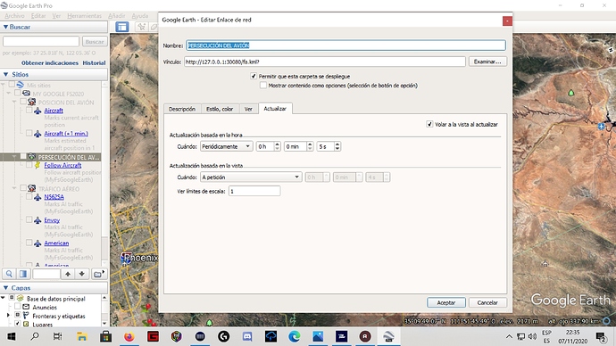The height and width of the screenshot is (346, 616).
Task: Uncheck 'Volar a la vista al actualizar'
Action: click(x=429, y=124)
